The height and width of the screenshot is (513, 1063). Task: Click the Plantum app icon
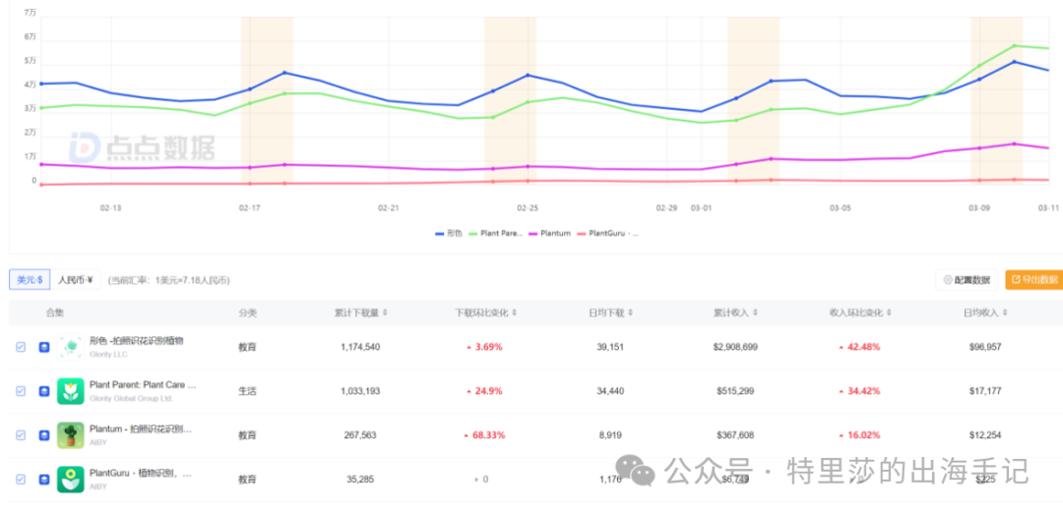(71, 435)
